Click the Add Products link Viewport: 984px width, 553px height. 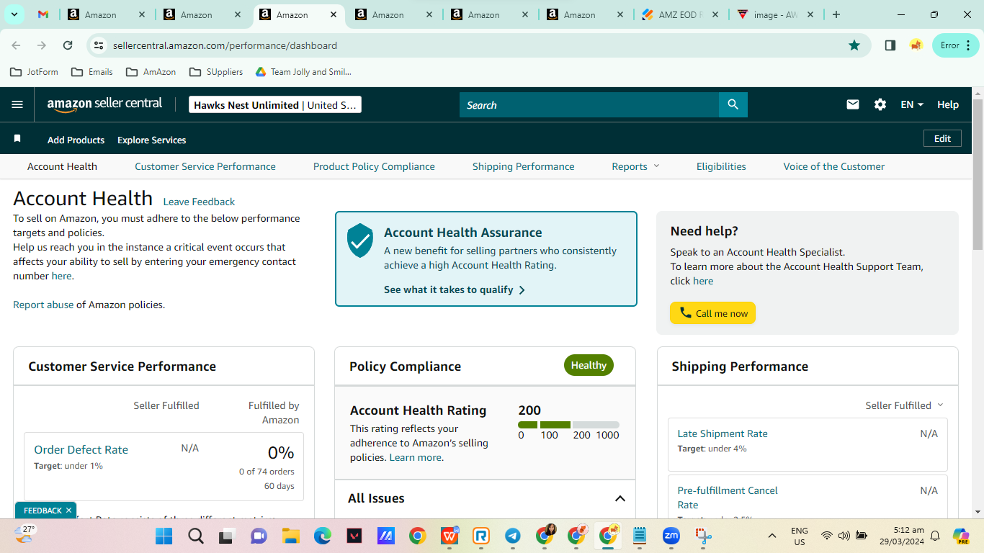click(x=76, y=140)
